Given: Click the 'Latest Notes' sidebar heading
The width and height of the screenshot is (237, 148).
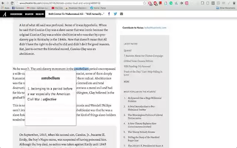Looking at the screenshot, I should [x=131, y=44].
